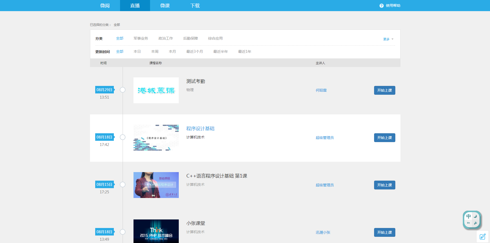Viewport: 490px width, 243px height.
Task: Open the Think PHP 技术峰会 thumbnail
Action: pos(156,231)
